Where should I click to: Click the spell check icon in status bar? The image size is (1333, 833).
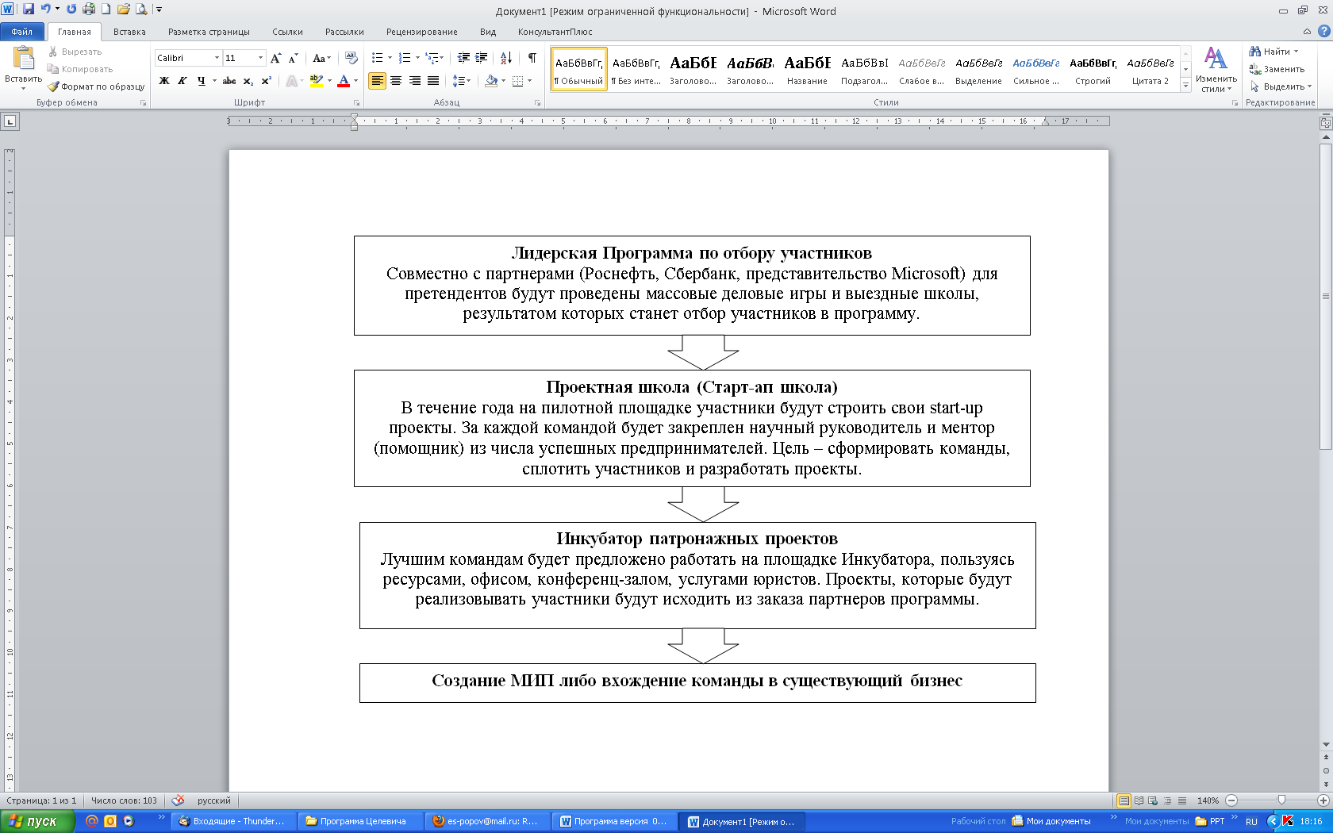pyautogui.click(x=178, y=800)
